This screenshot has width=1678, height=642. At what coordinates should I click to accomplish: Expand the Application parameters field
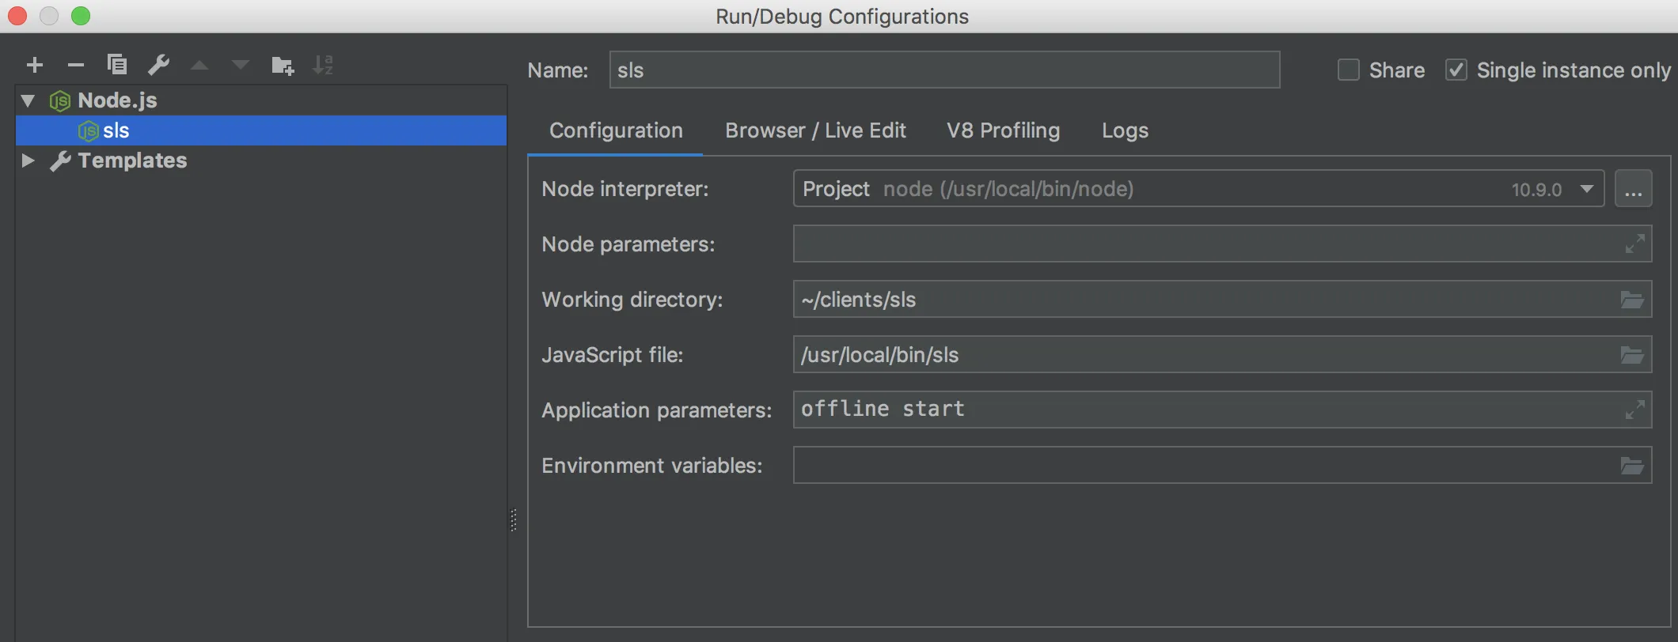point(1634,410)
